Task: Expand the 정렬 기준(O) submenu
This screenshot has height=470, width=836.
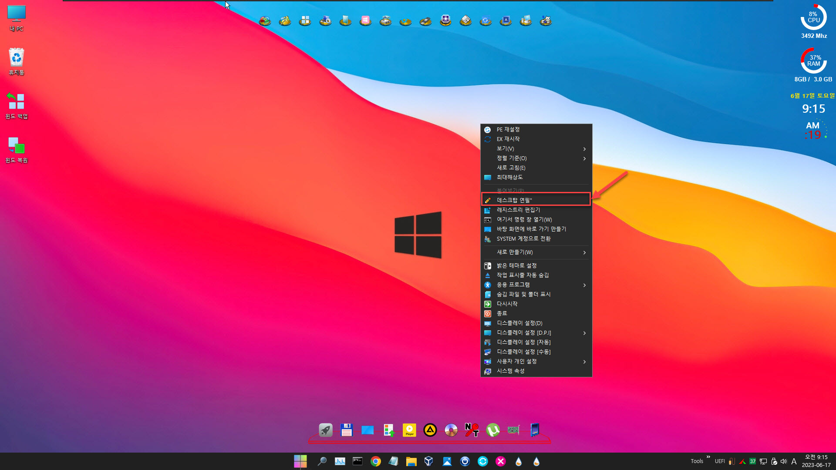Action: pyautogui.click(x=536, y=158)
